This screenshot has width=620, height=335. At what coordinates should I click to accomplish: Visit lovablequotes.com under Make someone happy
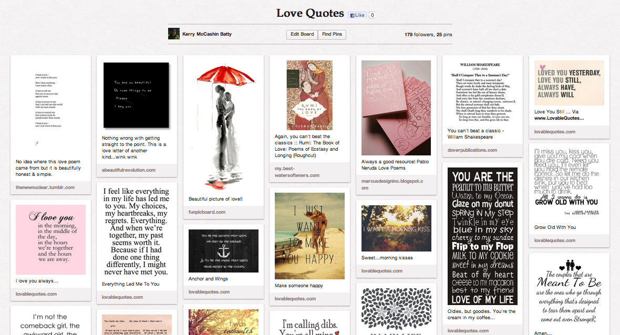click(295, 299)
